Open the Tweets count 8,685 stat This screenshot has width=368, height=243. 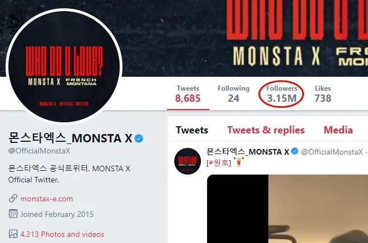188,94
